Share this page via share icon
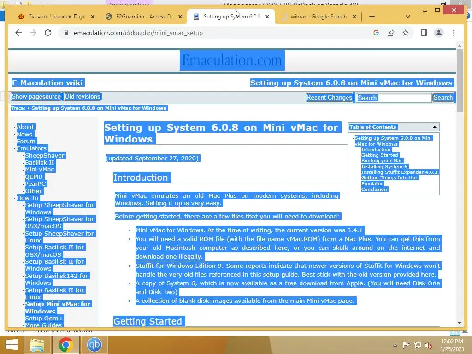472x354 pixels. pyautogui.click(x=391, y=33)
